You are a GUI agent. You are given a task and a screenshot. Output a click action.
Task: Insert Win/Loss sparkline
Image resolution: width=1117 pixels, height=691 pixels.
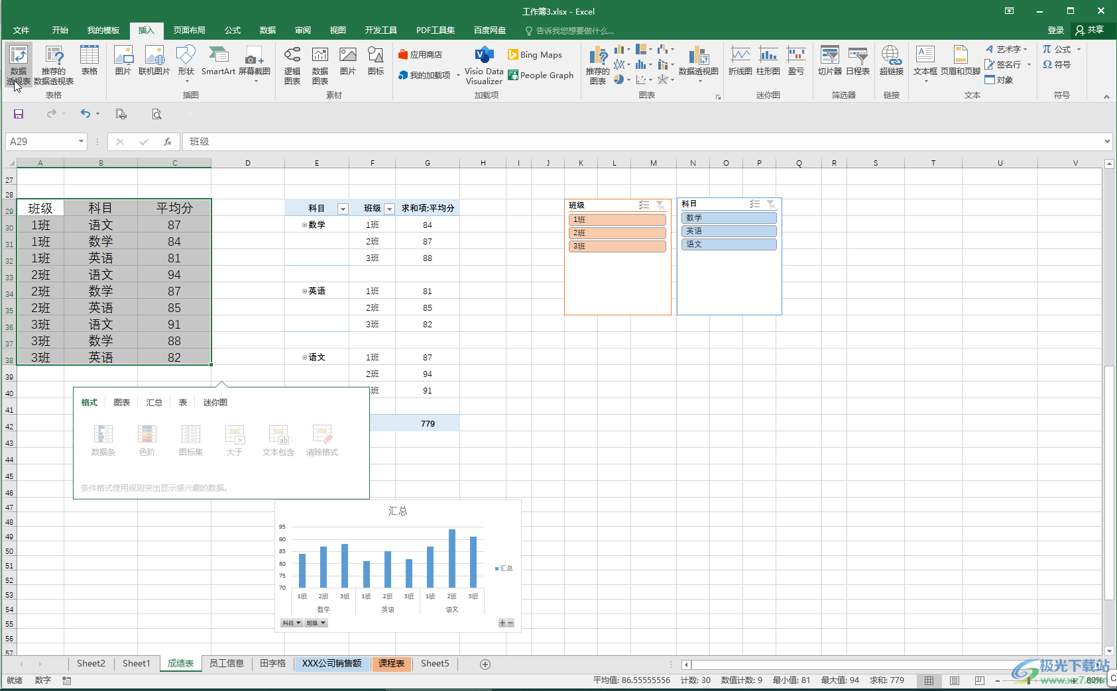point(796,61)
